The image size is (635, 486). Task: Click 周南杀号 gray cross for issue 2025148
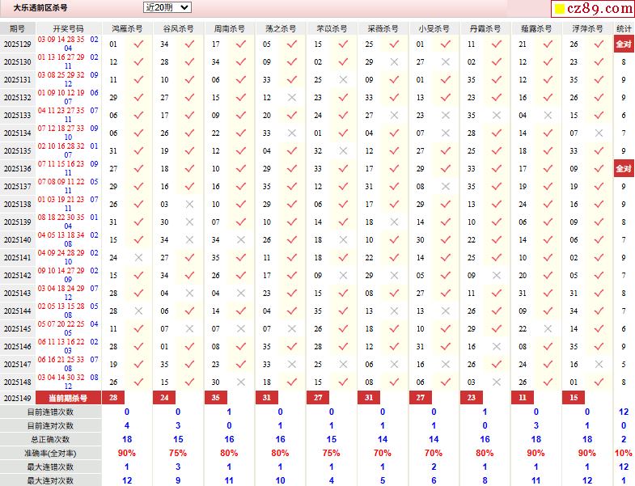240,382
